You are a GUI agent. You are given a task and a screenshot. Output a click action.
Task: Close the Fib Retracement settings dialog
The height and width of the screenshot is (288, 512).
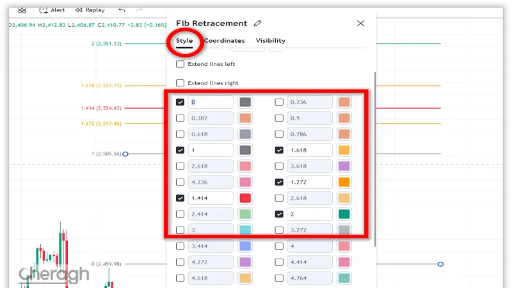[360, 23]
